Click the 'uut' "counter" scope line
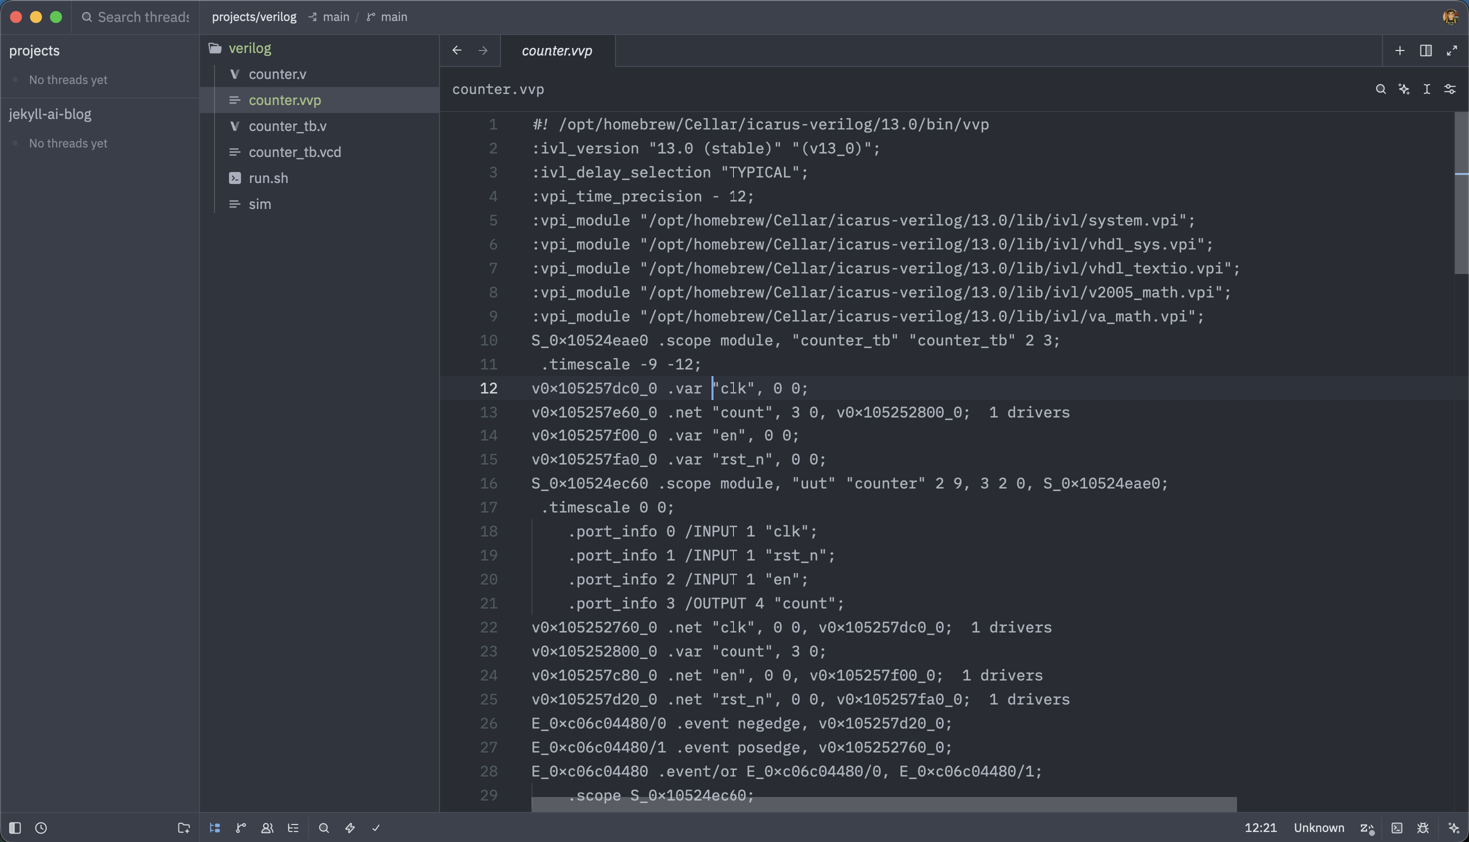Viewport: 1469px width, 842px height. [x=849, y=483]
